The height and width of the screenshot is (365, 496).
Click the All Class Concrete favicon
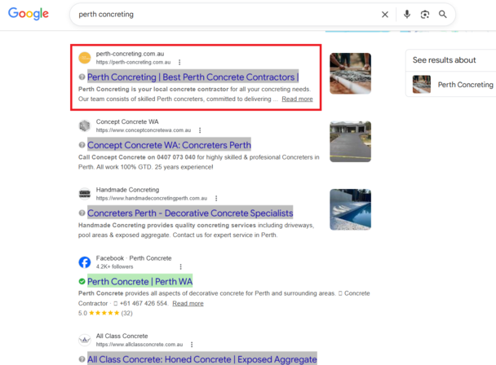tap(85, 340)
